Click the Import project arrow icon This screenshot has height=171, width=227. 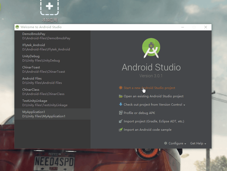(120, 121)
